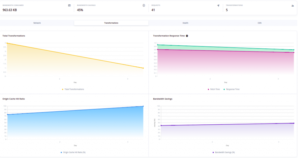298x158 pixels.
Task: Toggle the Origin Cache Hit Ratio (%) legend
Action: point(74,152)
